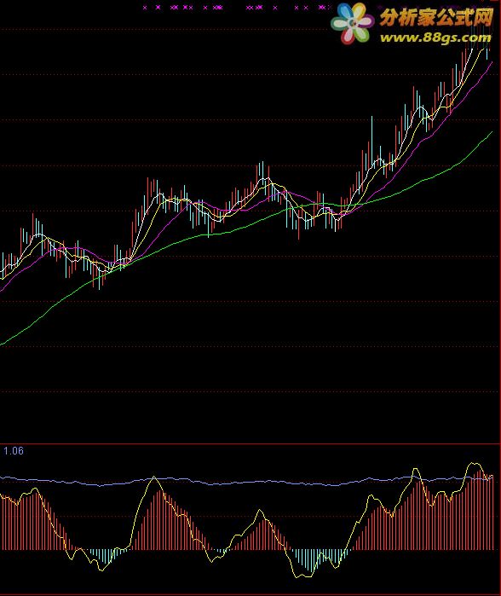The height and width of the screenshot is (596, 501).
Task: Click the last cyan candlestick at chart's right edge
Action: point(487,51)
